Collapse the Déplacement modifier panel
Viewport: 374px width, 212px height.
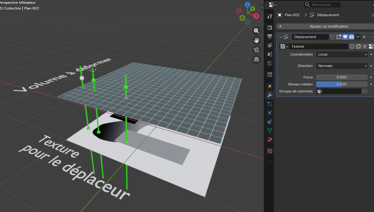[281, 37]
